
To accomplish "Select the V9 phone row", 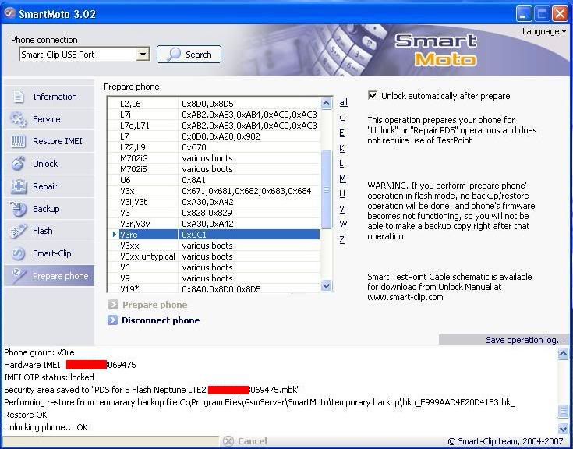I will pos(214,278).
